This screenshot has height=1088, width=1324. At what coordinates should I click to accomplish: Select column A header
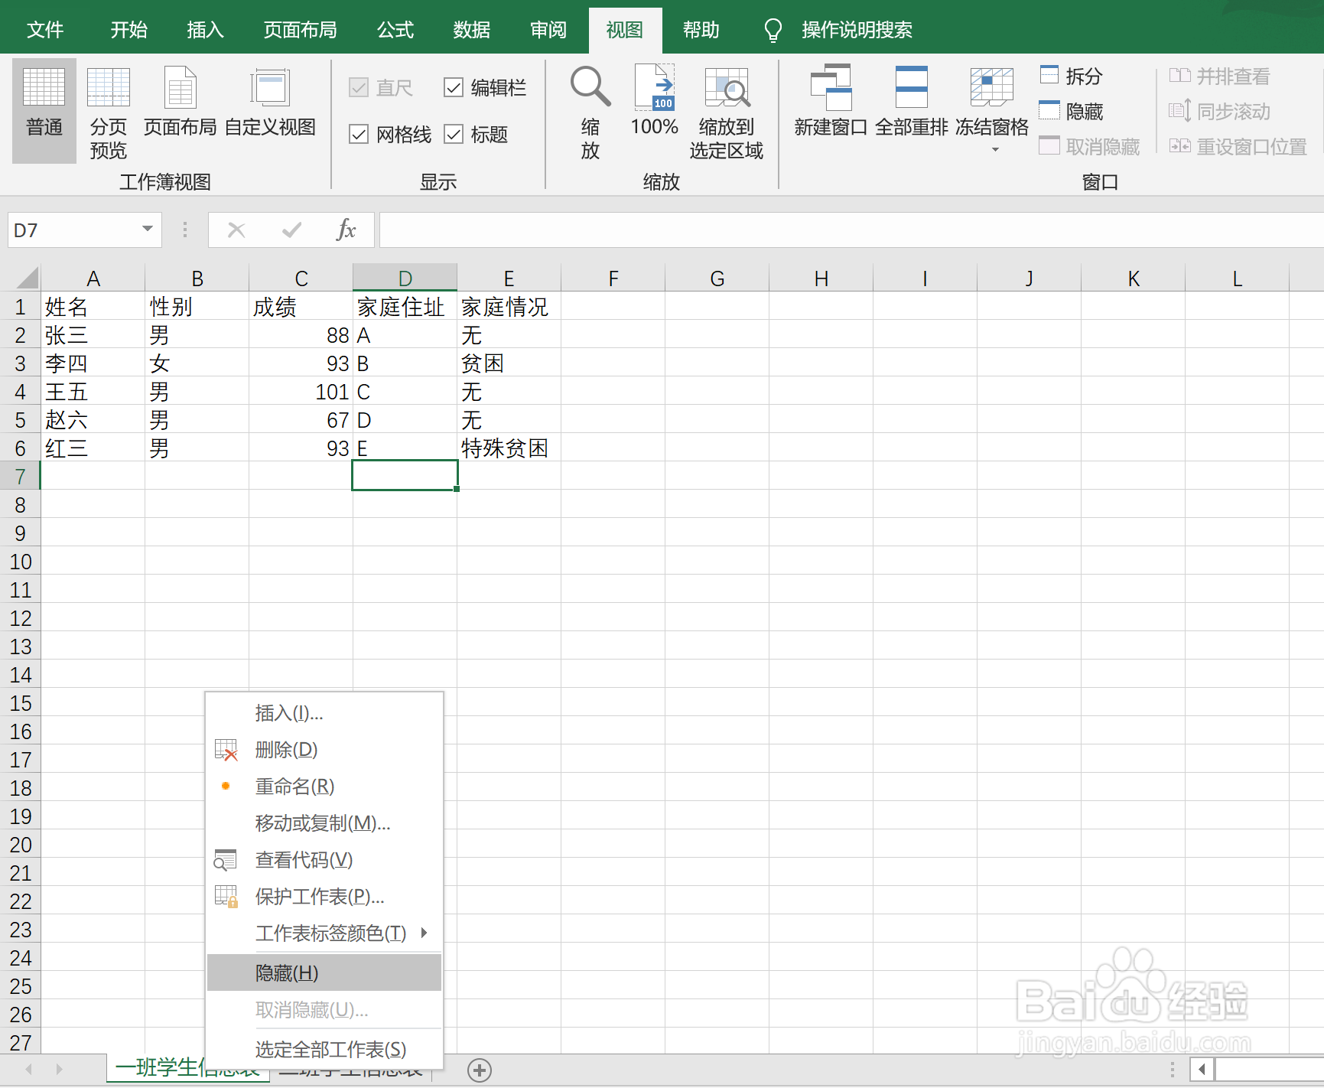93,278
